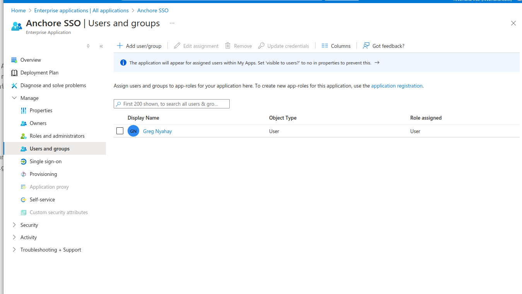Viewport: 522px width, 294px height.
Task: Click the Single sign-on key icon
Action: (24, 161)
